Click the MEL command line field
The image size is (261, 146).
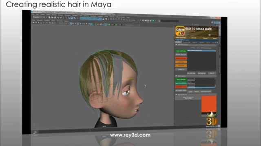pyautogui.click(x=64, y=131)
